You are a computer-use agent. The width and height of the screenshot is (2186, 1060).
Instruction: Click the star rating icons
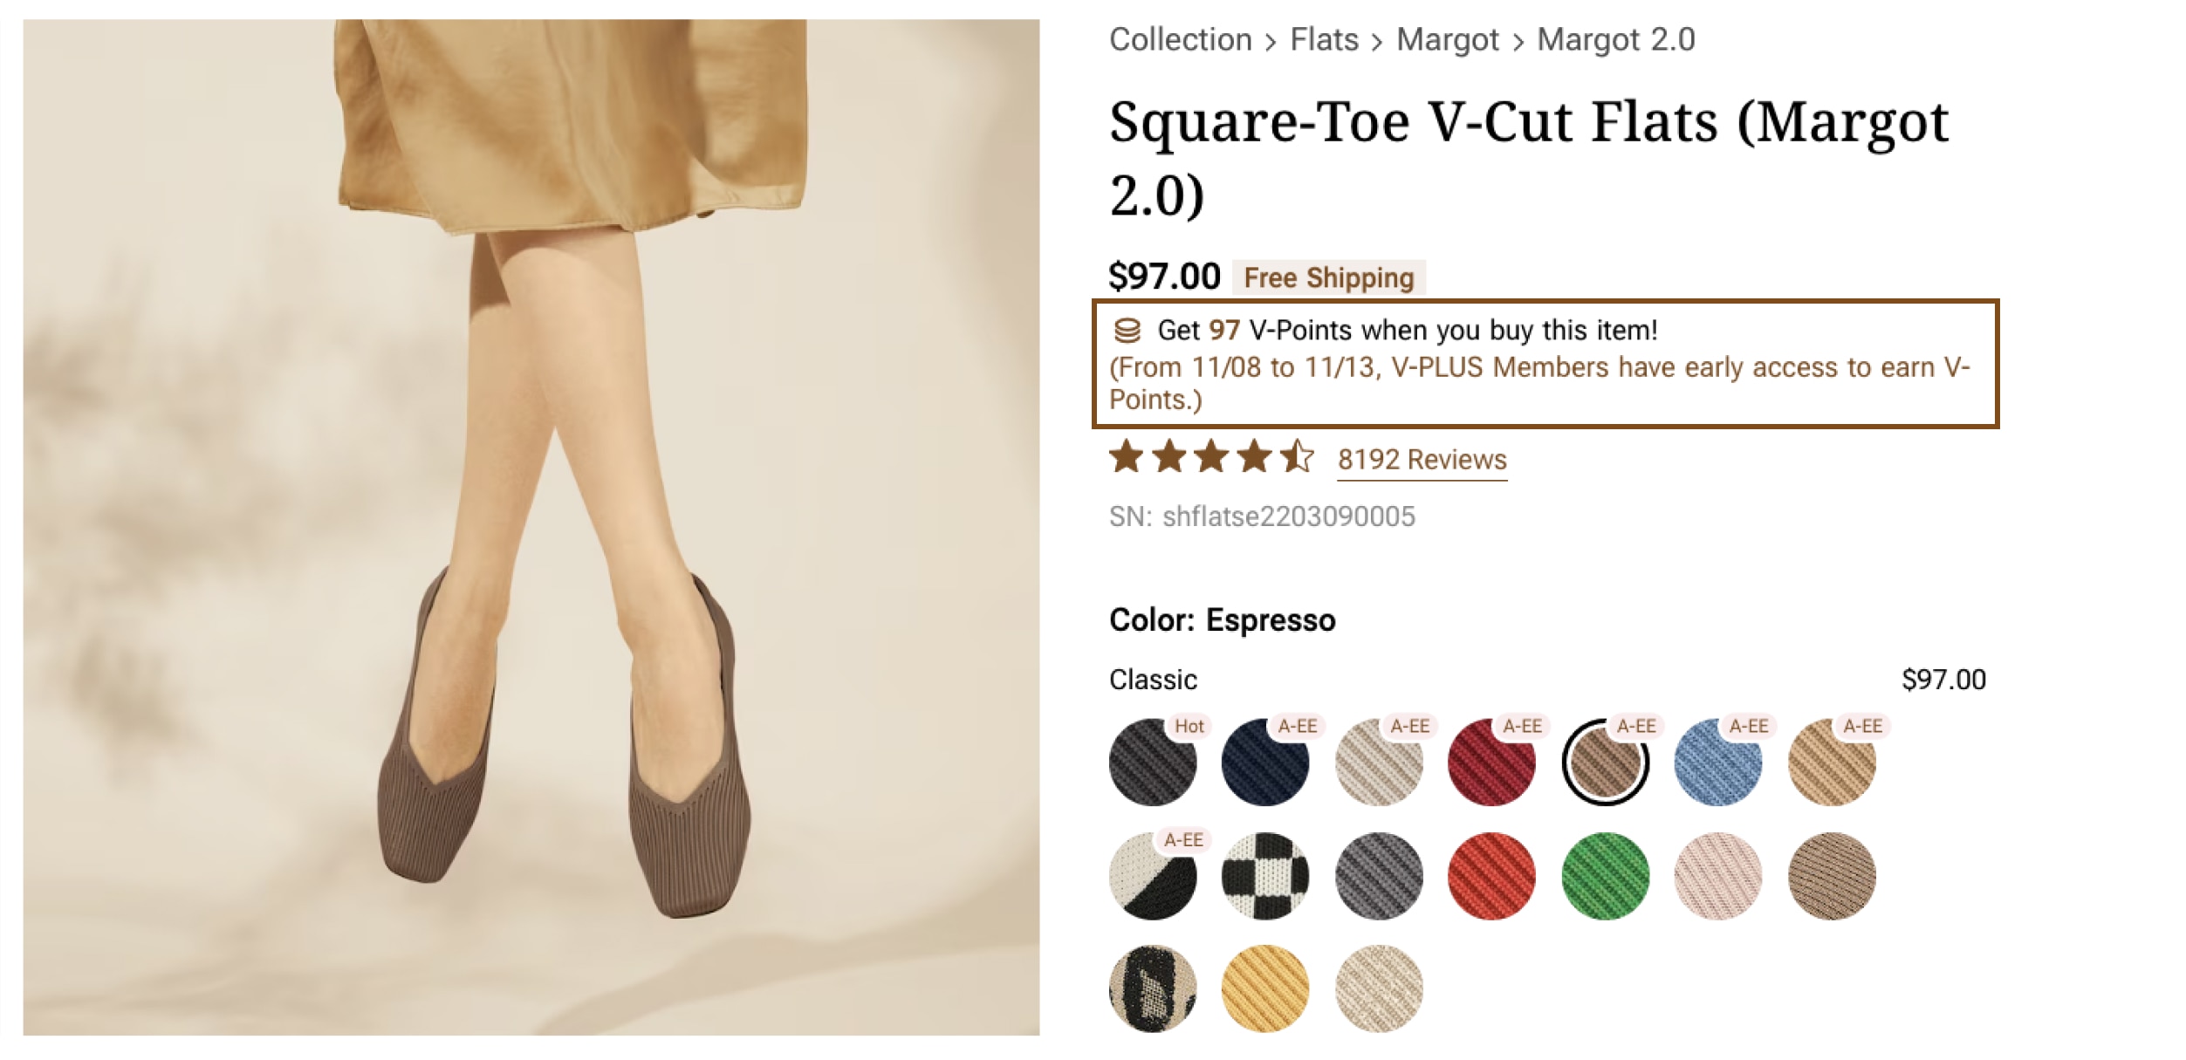1210,457
